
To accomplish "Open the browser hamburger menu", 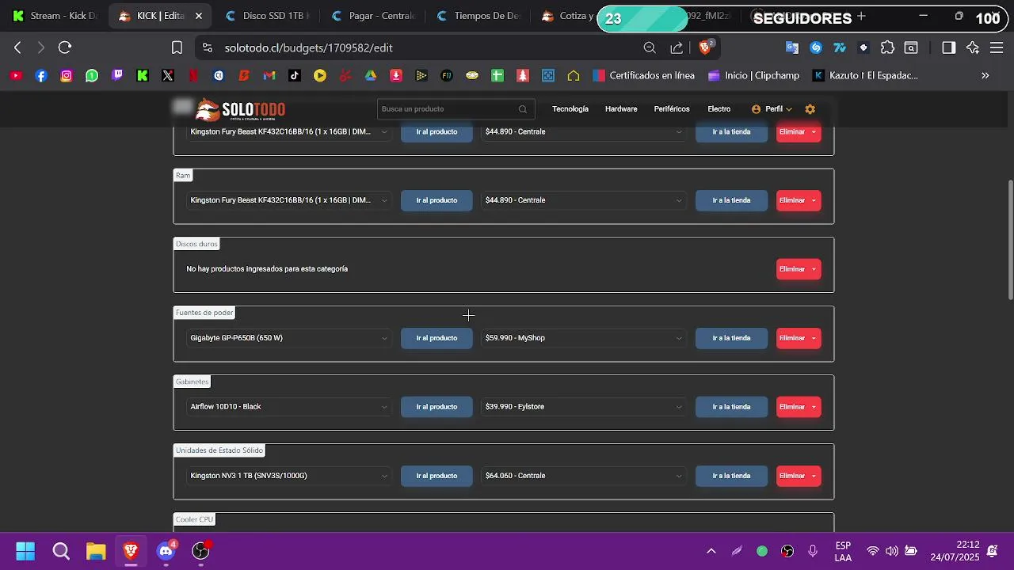I will 997,47.
